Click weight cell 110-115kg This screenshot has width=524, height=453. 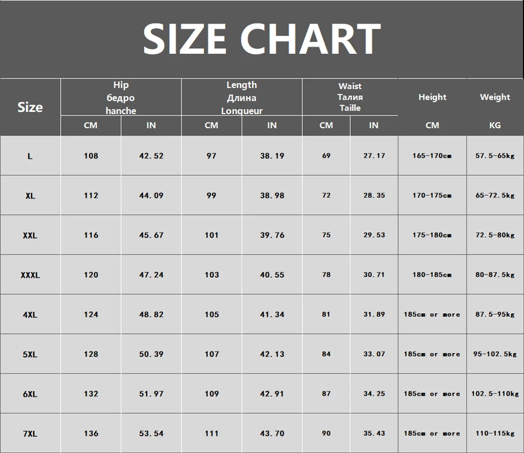pos(495,433)
